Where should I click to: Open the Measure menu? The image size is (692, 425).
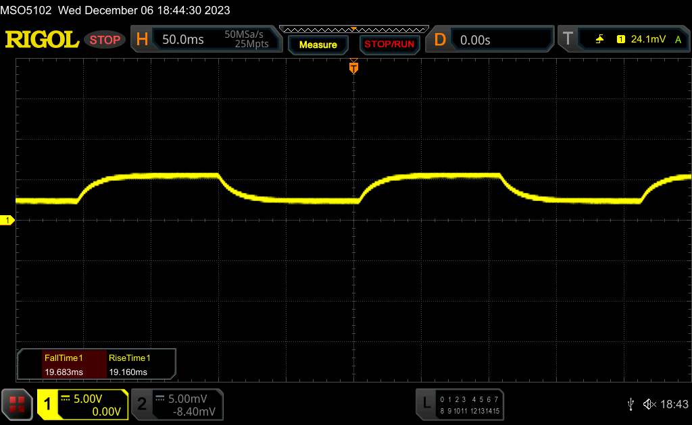[x=318, y=45]
